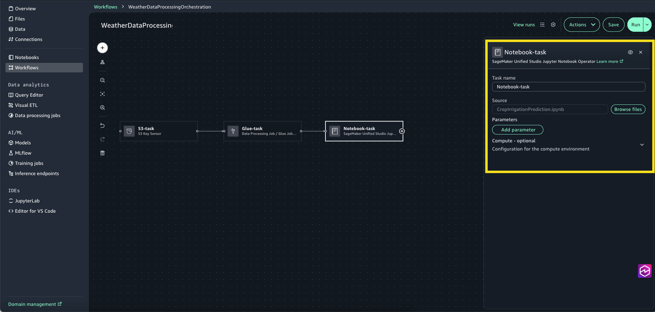Toggle the eye icon in Notebook-task panel
This screenshot has width=655, height=312.
[630, 52]
